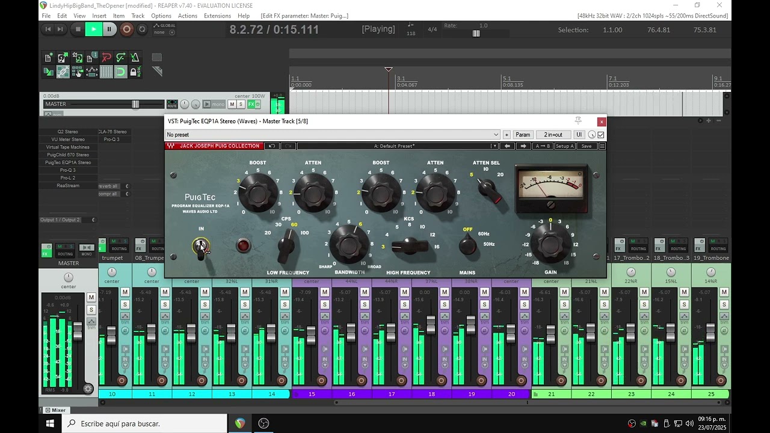Open the No preset dropdown
This screenshot has width=770, height=433.
point(333,135)
